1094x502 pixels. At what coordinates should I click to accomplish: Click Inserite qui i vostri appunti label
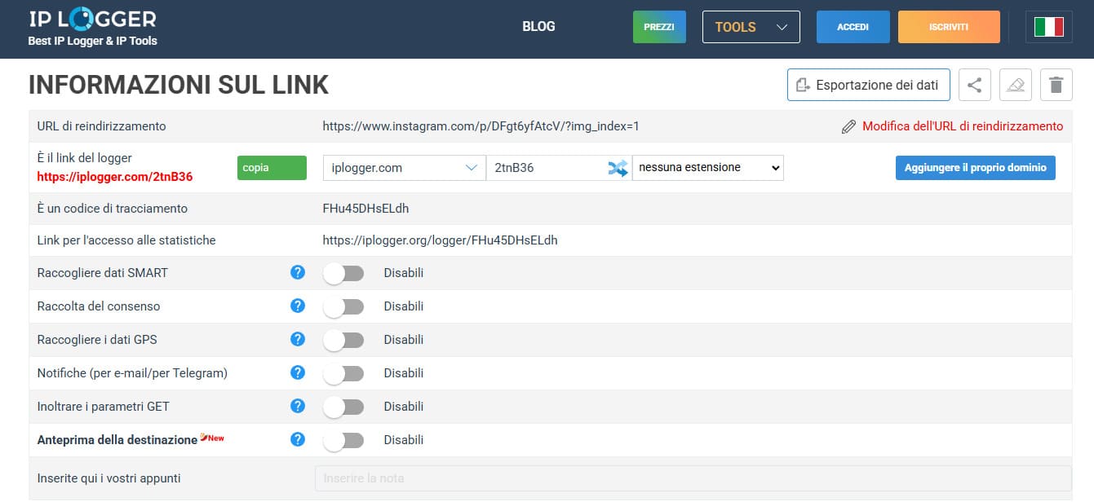click(109, 478)
